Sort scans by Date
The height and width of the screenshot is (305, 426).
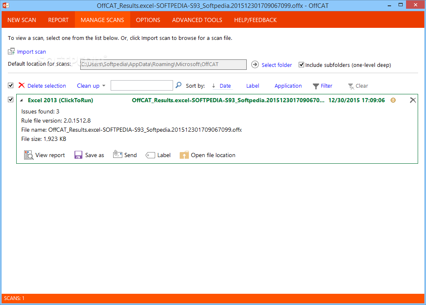[225, 86]
